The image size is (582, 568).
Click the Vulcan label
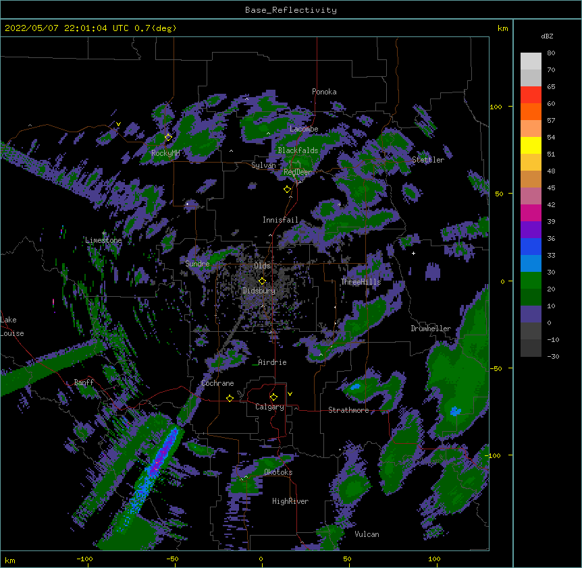pos(367,534)
